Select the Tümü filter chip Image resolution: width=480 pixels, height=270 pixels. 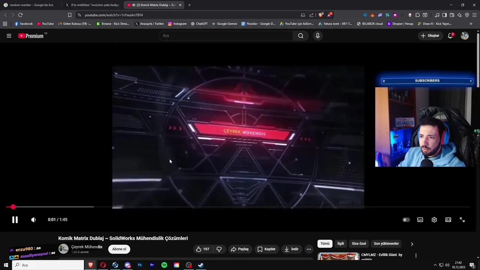(x=325, y=244)
